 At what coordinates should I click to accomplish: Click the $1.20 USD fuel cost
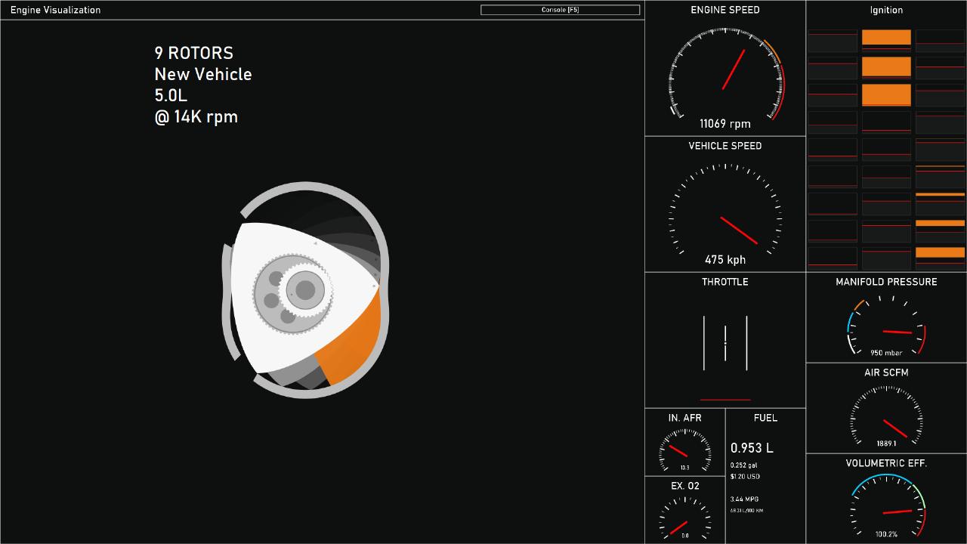[x=746, y=477]
